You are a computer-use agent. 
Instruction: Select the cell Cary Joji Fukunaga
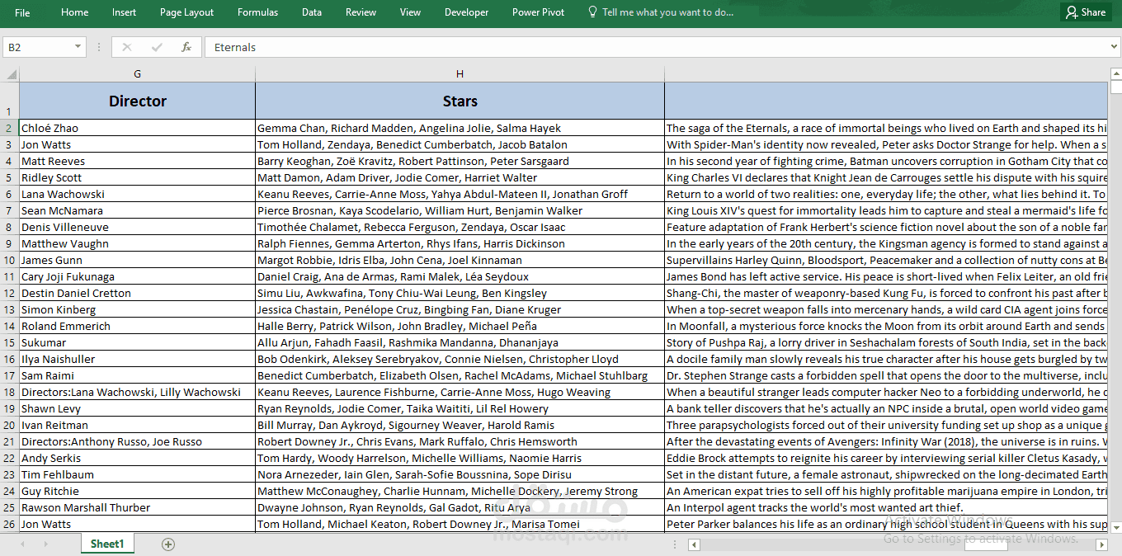click(137, 276)
